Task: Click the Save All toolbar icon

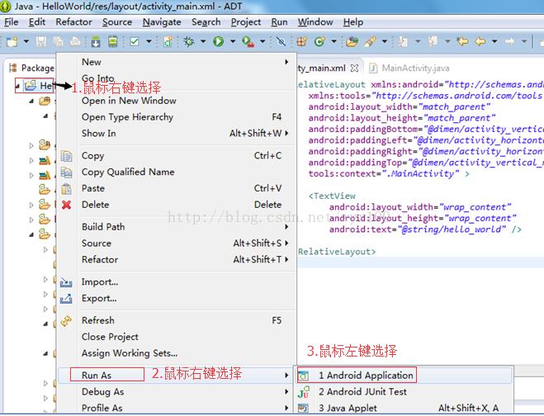Action: (59, 41)
